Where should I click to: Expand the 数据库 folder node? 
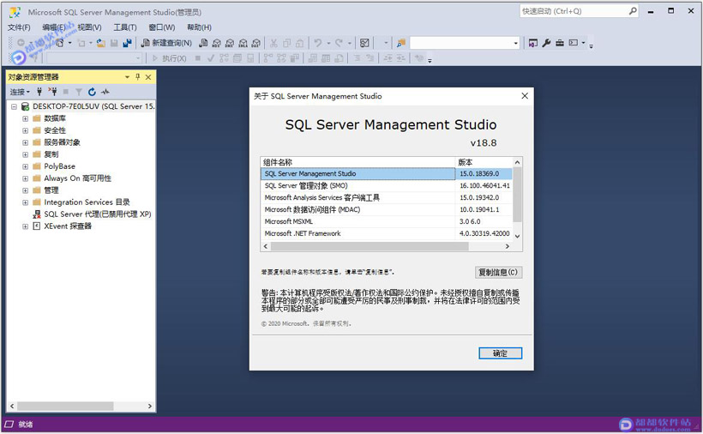coord(25,119)
